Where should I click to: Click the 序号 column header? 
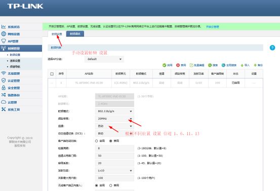point(61,74)
